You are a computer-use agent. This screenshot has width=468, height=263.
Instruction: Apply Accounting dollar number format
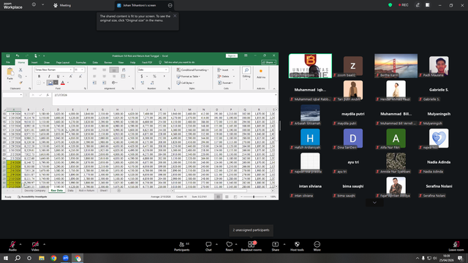(x=142, y=76)
